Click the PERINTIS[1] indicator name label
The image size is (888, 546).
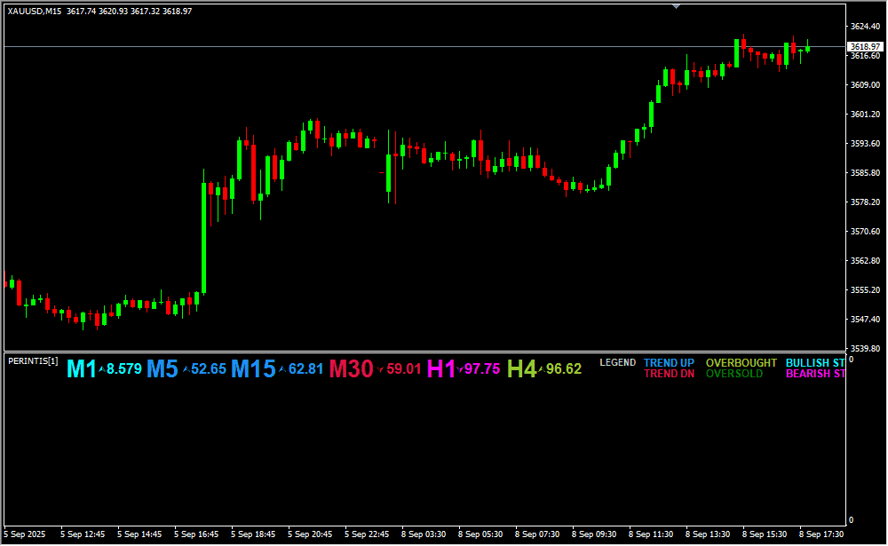pos(33,360)
